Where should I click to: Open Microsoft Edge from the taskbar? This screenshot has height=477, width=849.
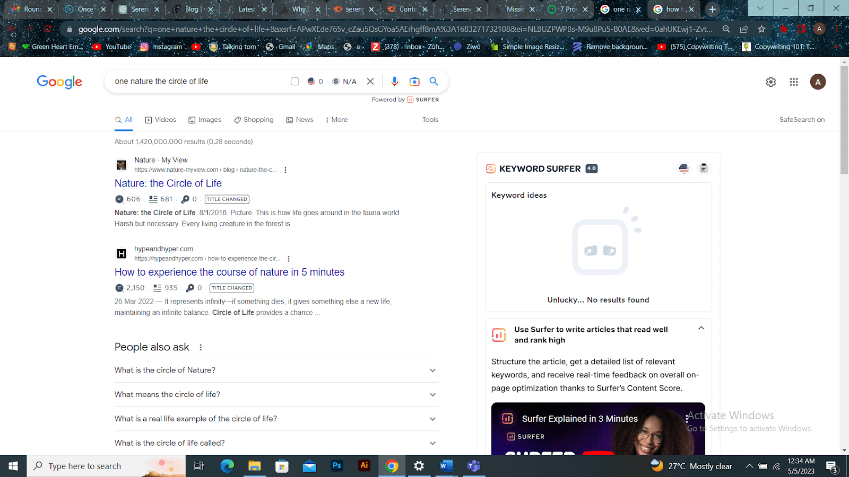[227, 466]
